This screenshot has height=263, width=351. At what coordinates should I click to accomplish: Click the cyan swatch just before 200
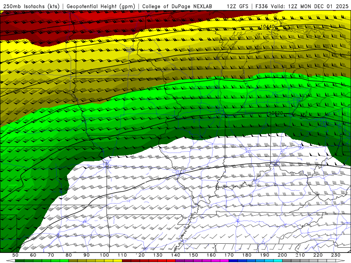pos(278,261)
